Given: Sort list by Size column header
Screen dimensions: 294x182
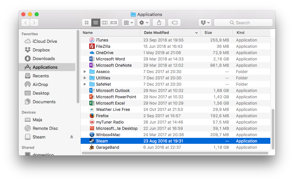Looking at the screenshot, I should pos(208,33).
